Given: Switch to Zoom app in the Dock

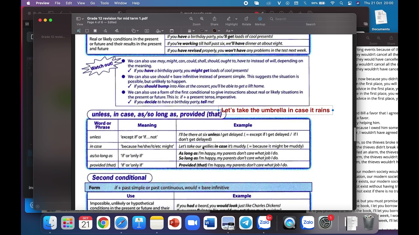Looking at the screenshot, I should pos(192,223).
